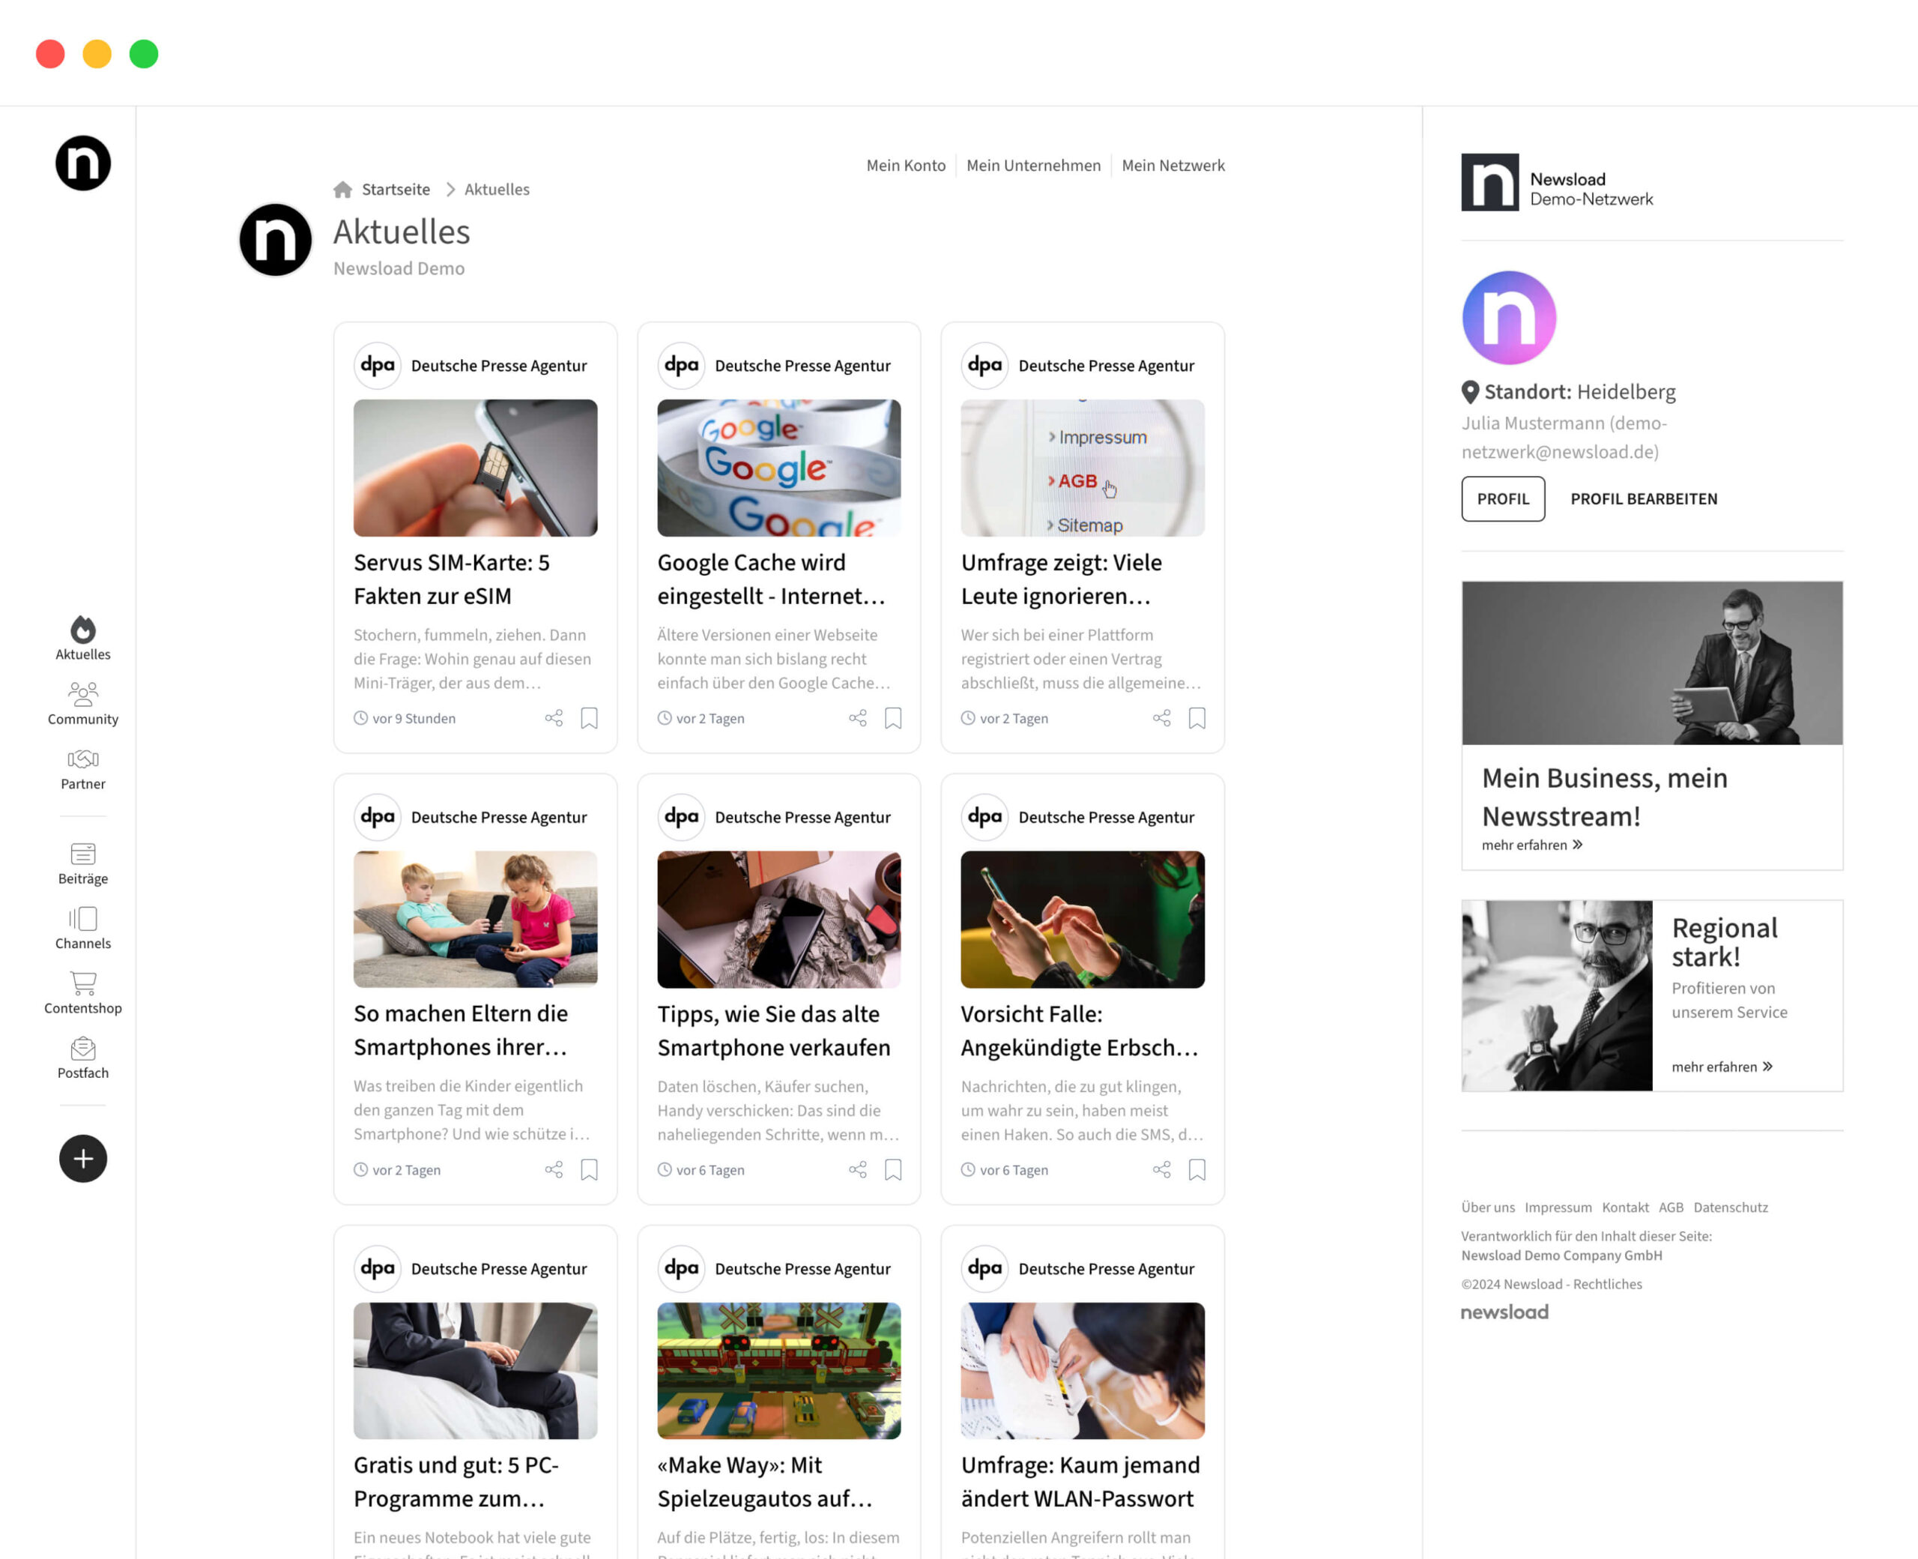Image resolution: width=1918 pixels, height=1559 pixels.
Task: Bookmark the Umfrage zeigt article
Action: click(x=1197, y=719)
